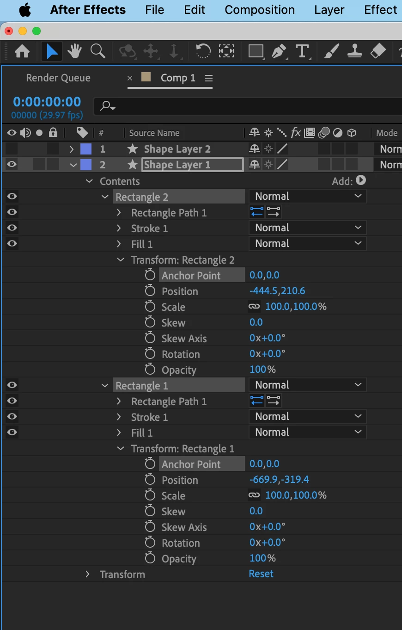Select the Orbit camera tool
402x630 pixels.
tap(127, 51)
